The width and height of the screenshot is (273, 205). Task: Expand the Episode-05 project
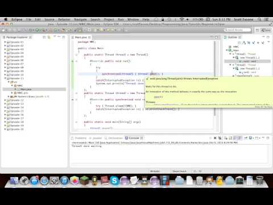coord(5,56)
